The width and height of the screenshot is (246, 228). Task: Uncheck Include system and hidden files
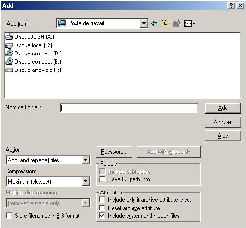pos(102,216)
